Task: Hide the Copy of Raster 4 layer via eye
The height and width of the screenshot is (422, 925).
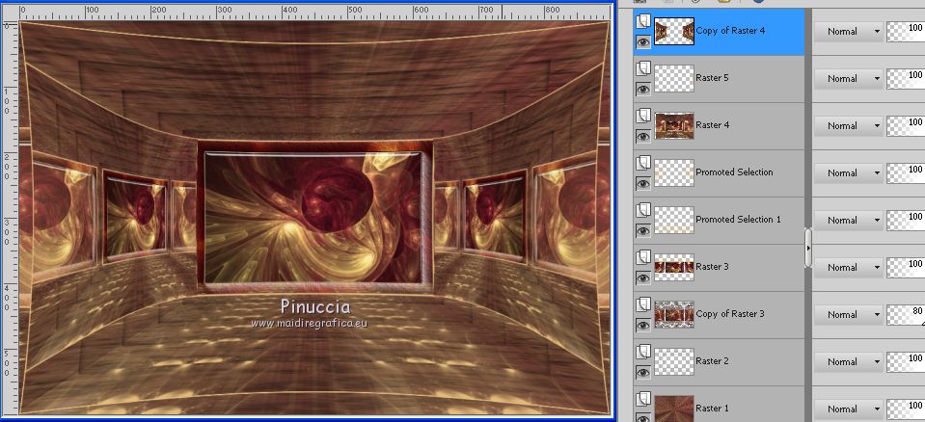Action: (x=643, y=41)
